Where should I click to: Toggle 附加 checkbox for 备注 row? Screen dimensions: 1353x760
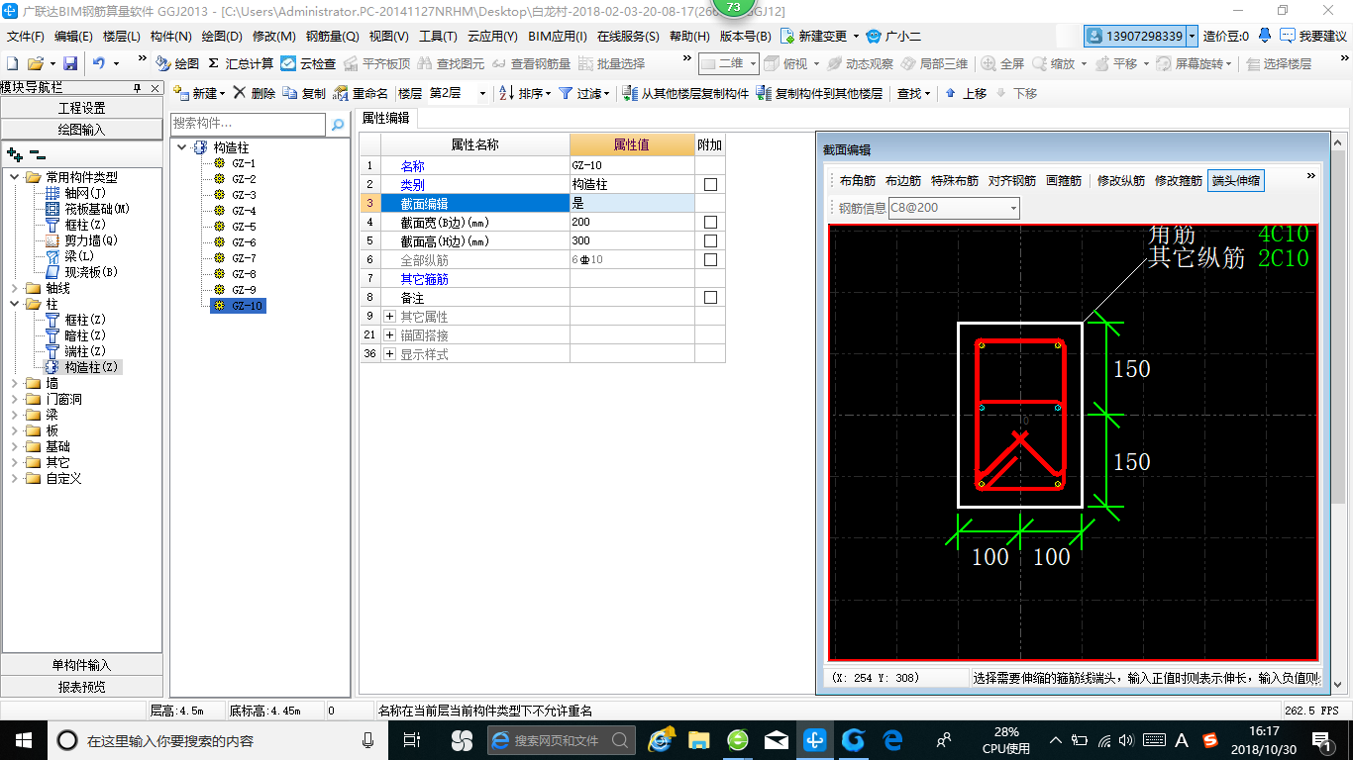tap(710, 298)
